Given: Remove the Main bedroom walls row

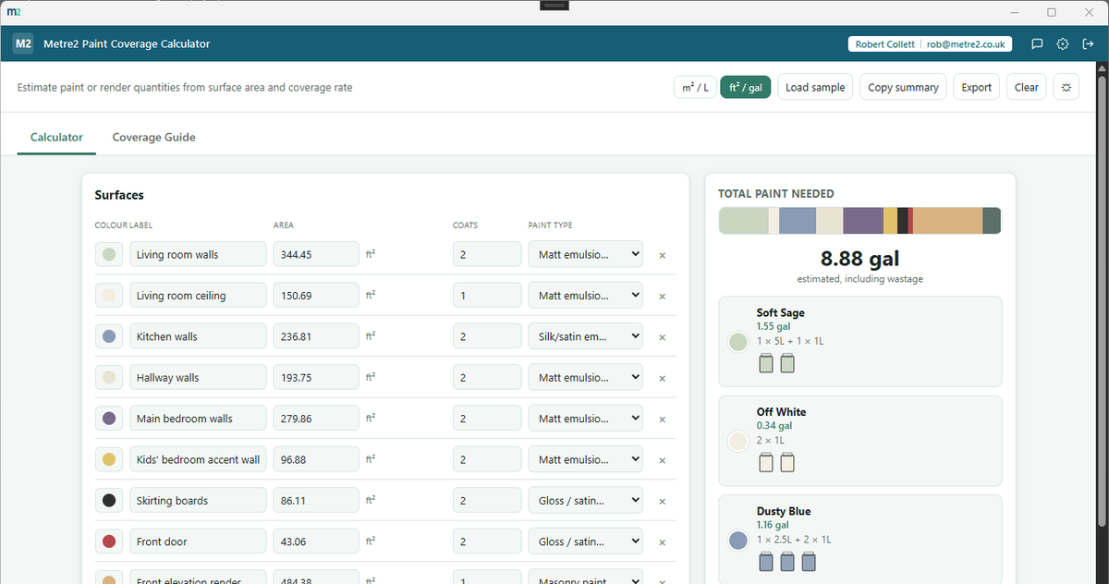Looking at the screenshot, I should [662, 419].
